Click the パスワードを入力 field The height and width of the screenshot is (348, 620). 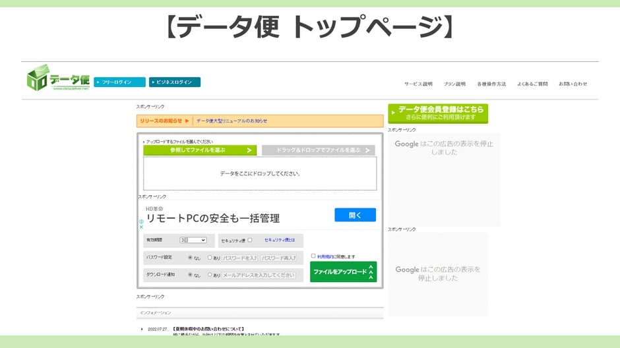[239, 258]
